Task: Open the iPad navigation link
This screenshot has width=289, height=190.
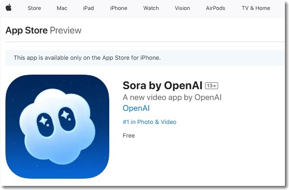Action: [x=89, y=8]
